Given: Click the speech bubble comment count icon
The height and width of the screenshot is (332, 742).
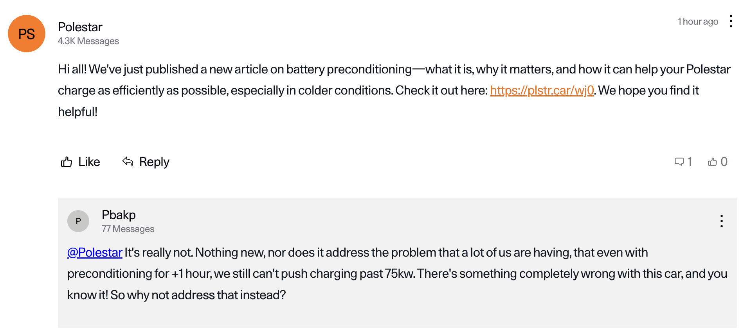Looking at the screenshot, I should point(679,162).
